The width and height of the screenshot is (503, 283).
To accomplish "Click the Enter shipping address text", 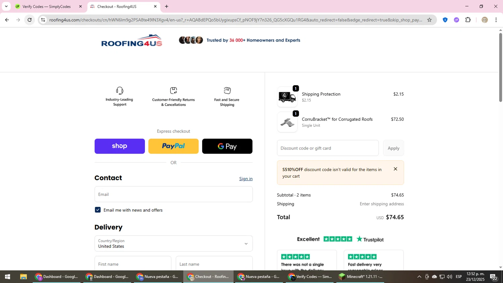I will point(382,204).
